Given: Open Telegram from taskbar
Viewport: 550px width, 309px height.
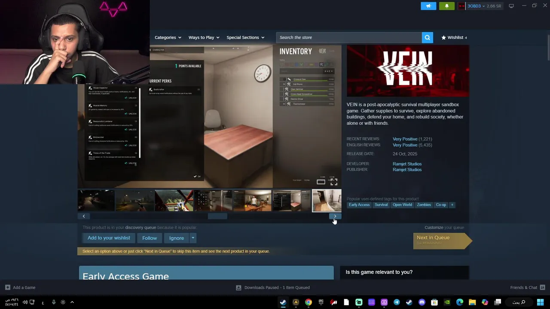Looking at the screenshot, I should click(397, 302).
